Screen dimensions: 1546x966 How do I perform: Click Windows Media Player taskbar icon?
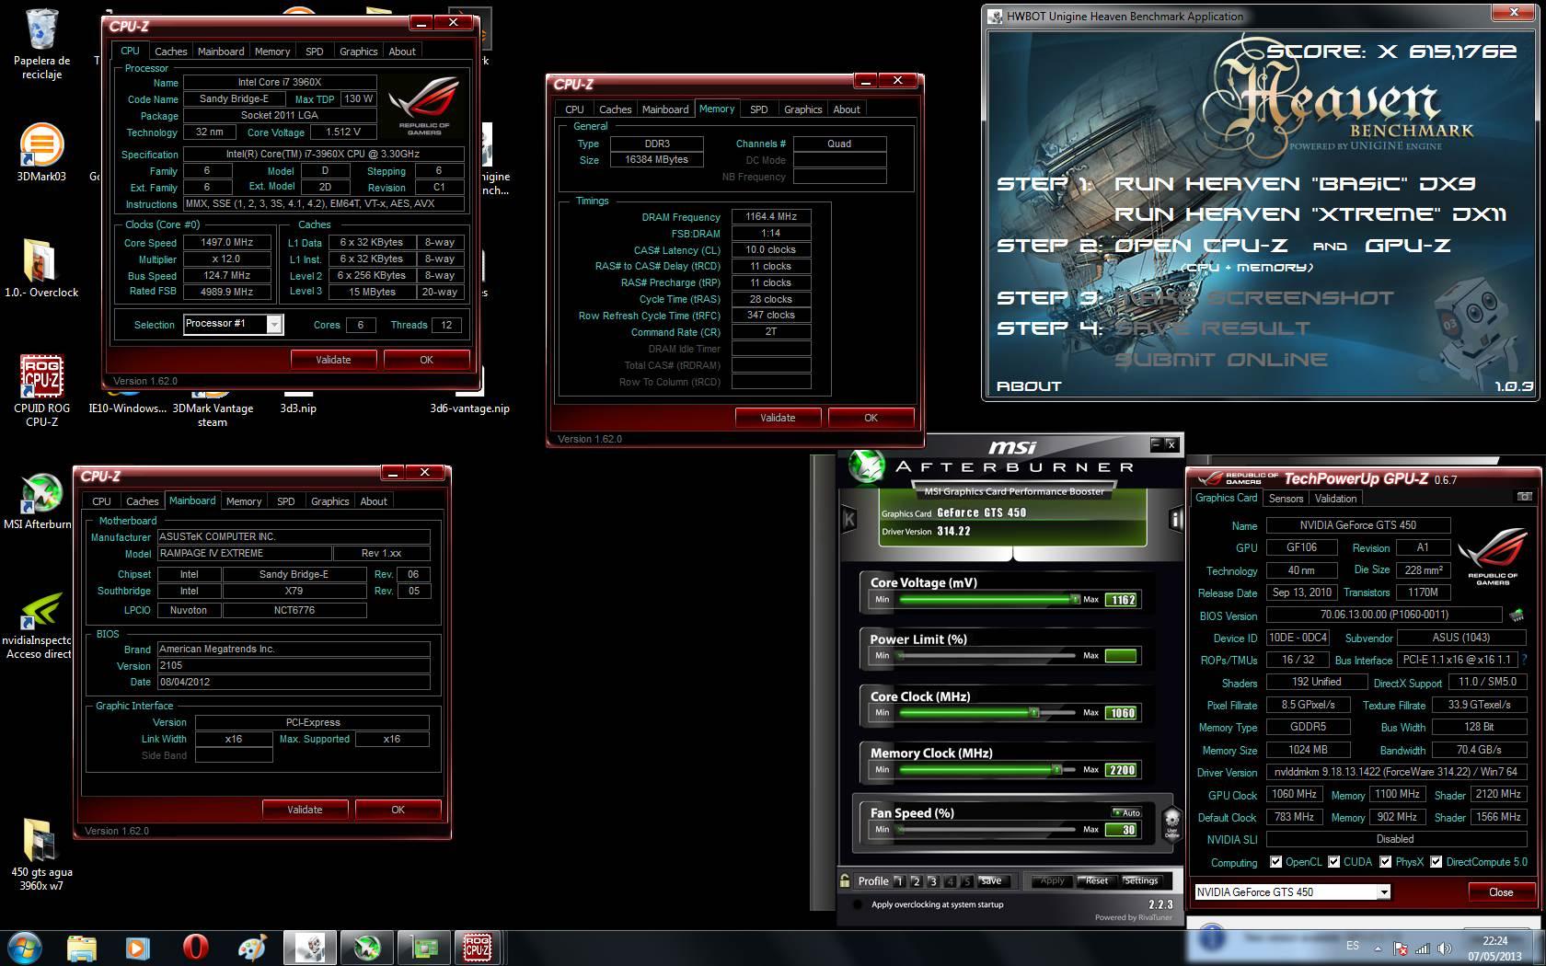click(x=137, y=948)
